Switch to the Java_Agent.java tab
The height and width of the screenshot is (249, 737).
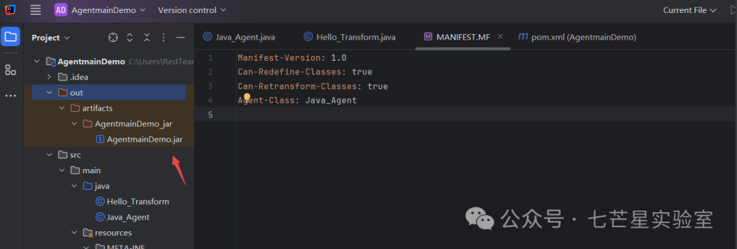[x=240, y=37]
